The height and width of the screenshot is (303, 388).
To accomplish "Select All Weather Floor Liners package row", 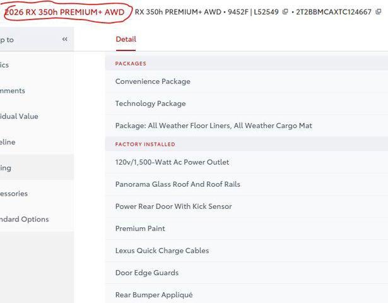I will [213, 126].
